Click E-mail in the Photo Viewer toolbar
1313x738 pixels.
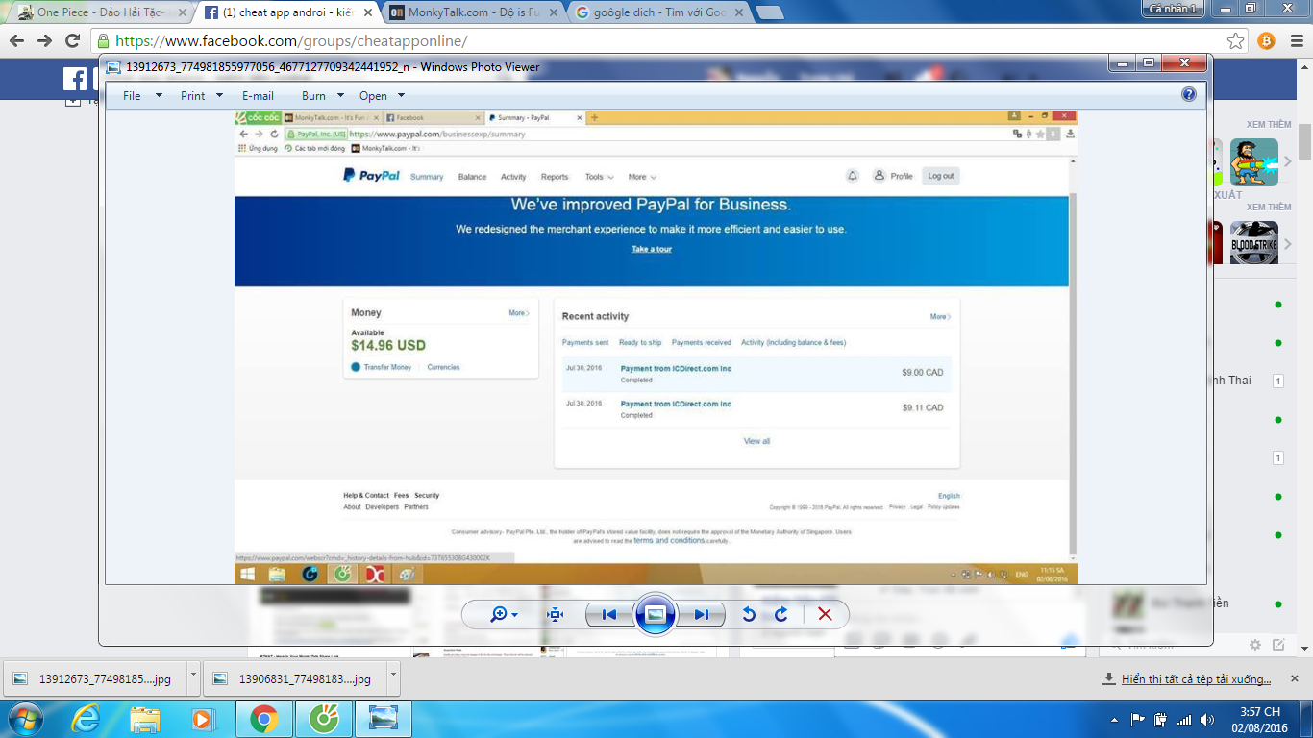258,96
